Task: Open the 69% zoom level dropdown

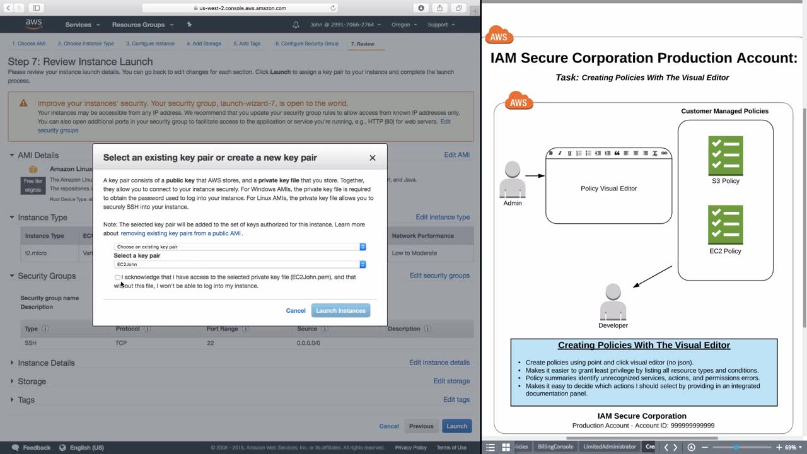Action: [793, 447]
